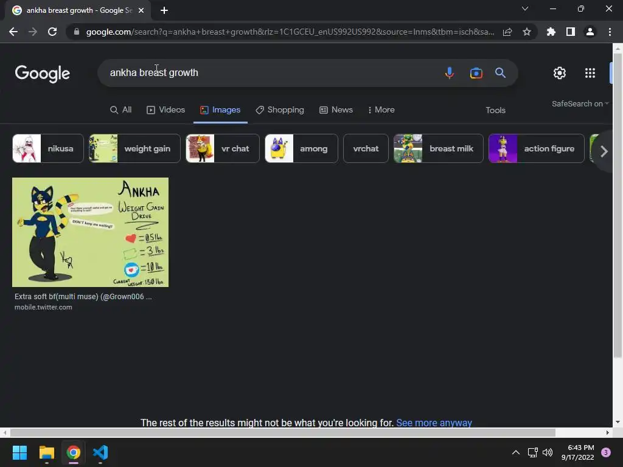Expand the More search options

(381, 109)
